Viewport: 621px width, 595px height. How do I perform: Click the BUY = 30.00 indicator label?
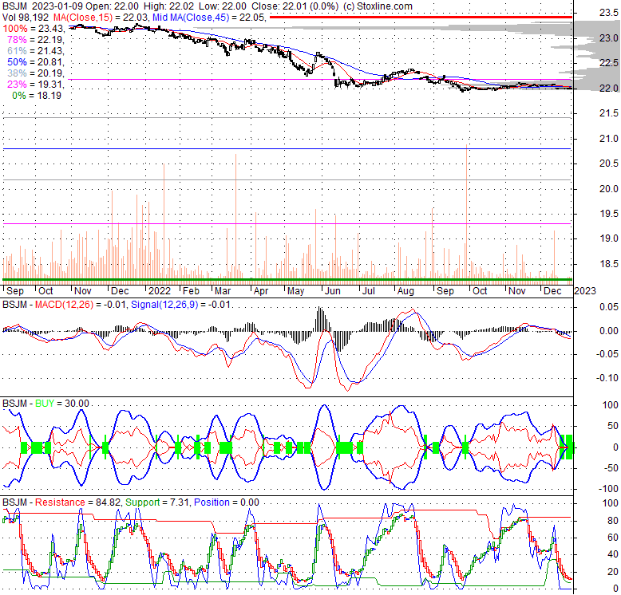click(x=62, y=404)
